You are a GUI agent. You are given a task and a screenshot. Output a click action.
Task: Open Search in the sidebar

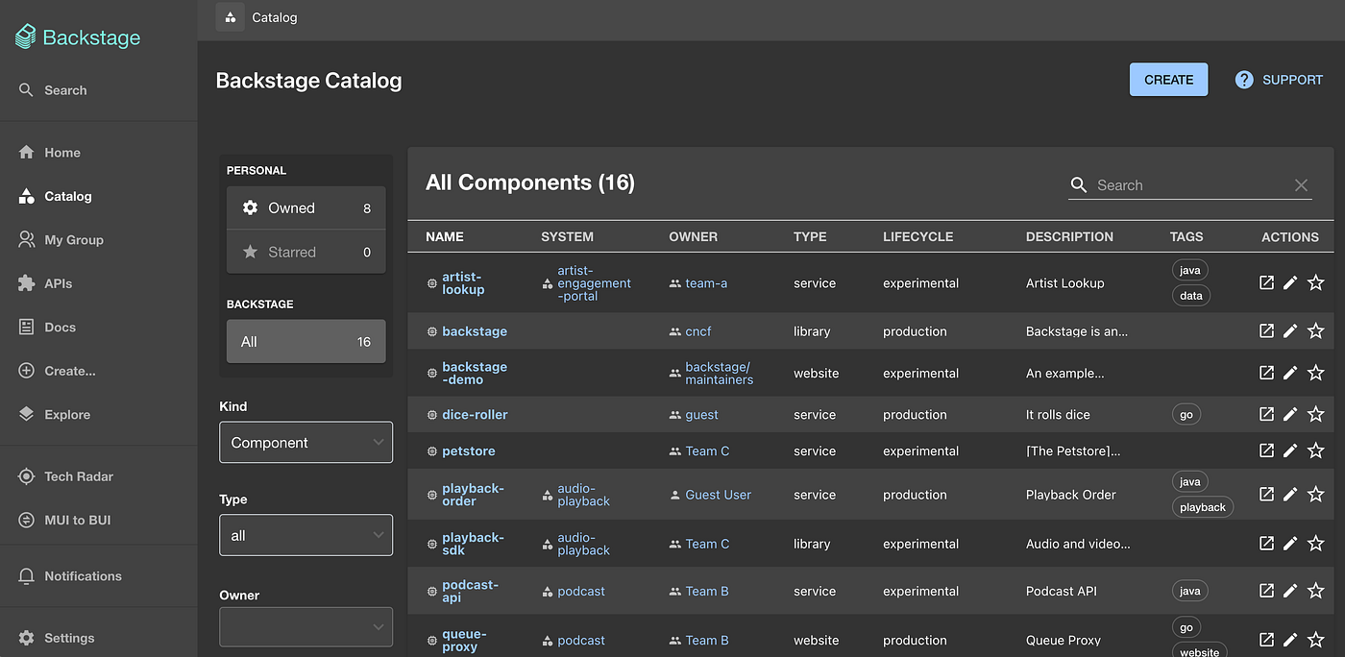tap(53, 90)
